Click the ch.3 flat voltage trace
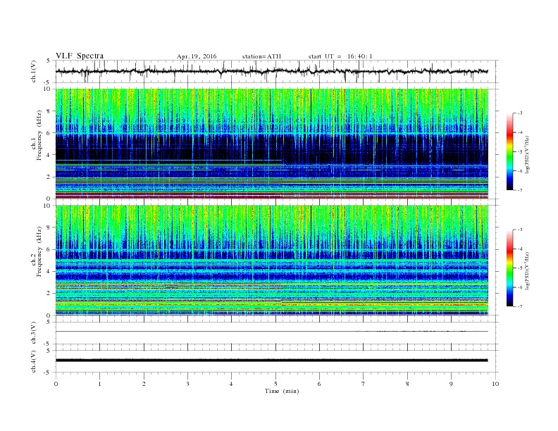The width and height of the screenshot is (558, 431). point(271,332)
